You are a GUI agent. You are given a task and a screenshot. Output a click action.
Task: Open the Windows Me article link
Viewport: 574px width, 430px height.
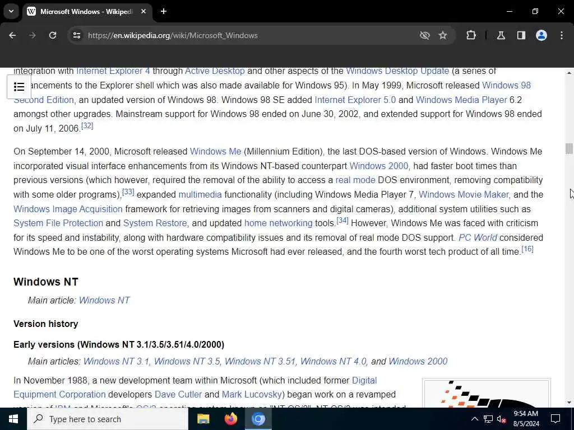(216, 151)
